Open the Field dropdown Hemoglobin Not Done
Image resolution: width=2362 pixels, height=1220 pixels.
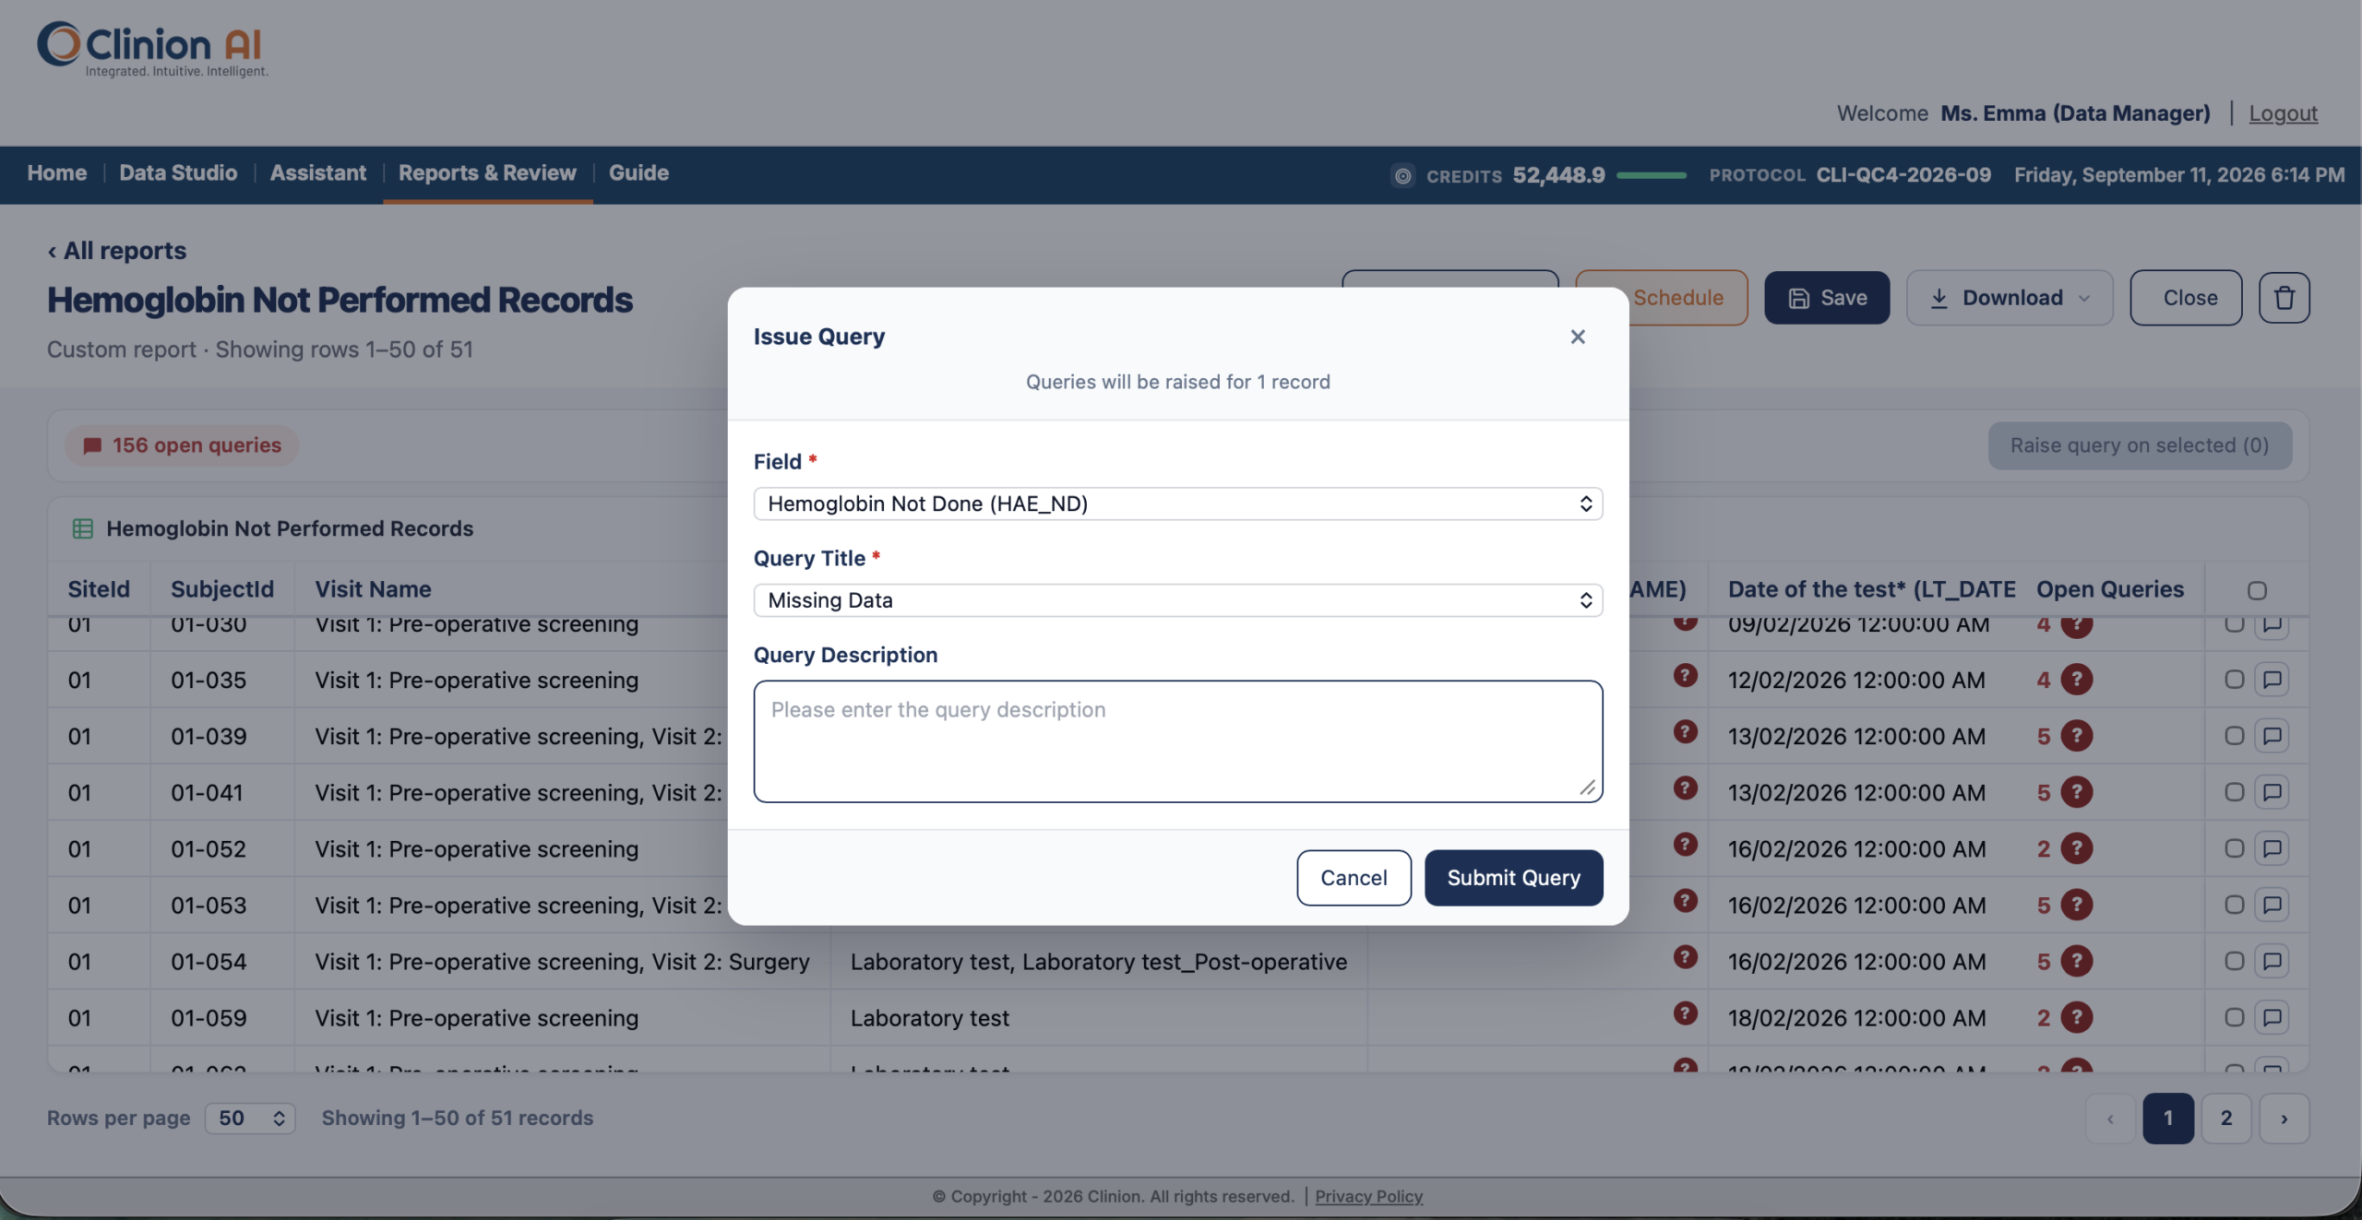1177,503
